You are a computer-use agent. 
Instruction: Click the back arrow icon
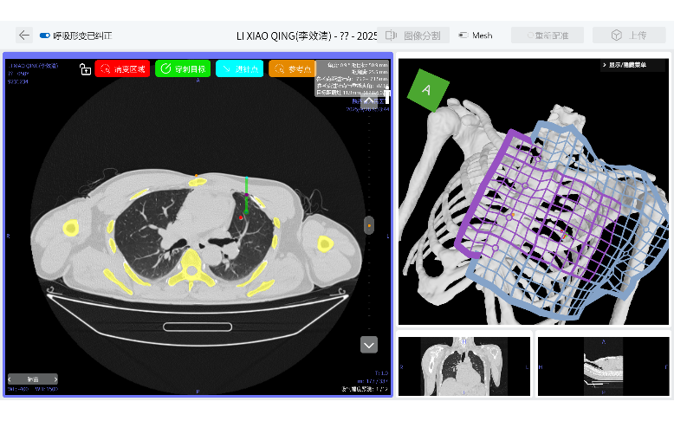tap(23, 36)
